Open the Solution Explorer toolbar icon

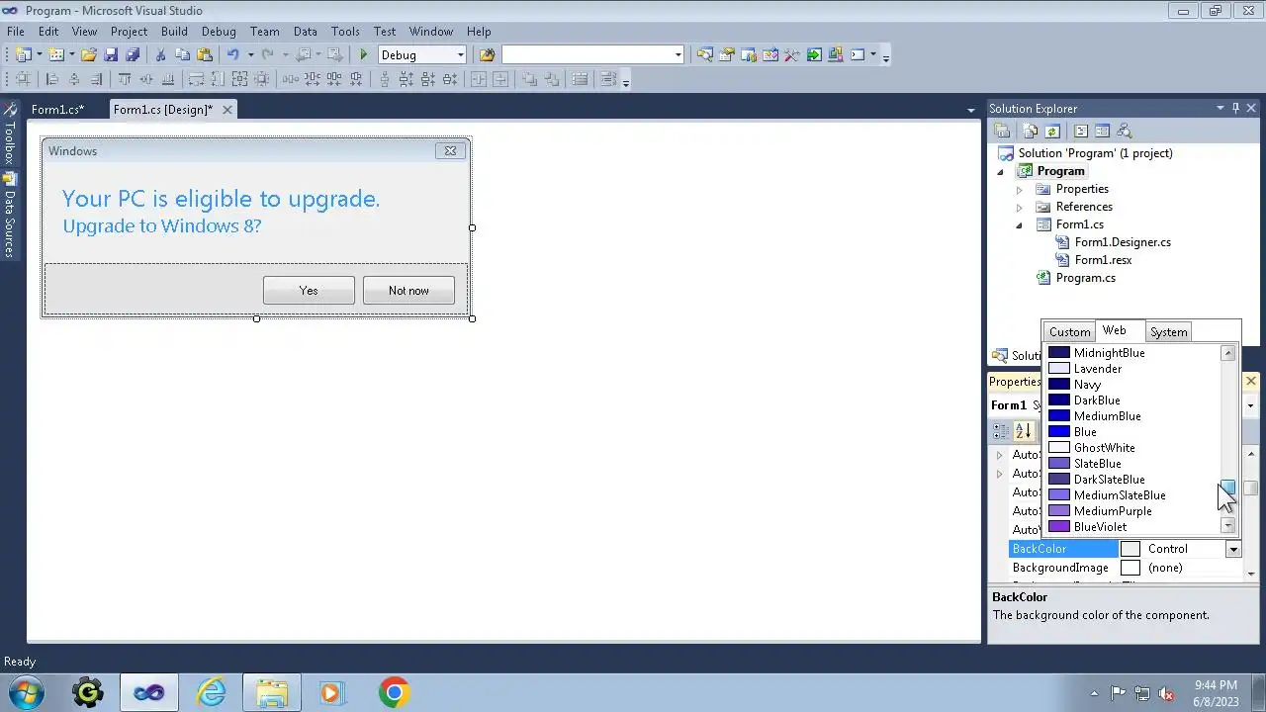705,55
